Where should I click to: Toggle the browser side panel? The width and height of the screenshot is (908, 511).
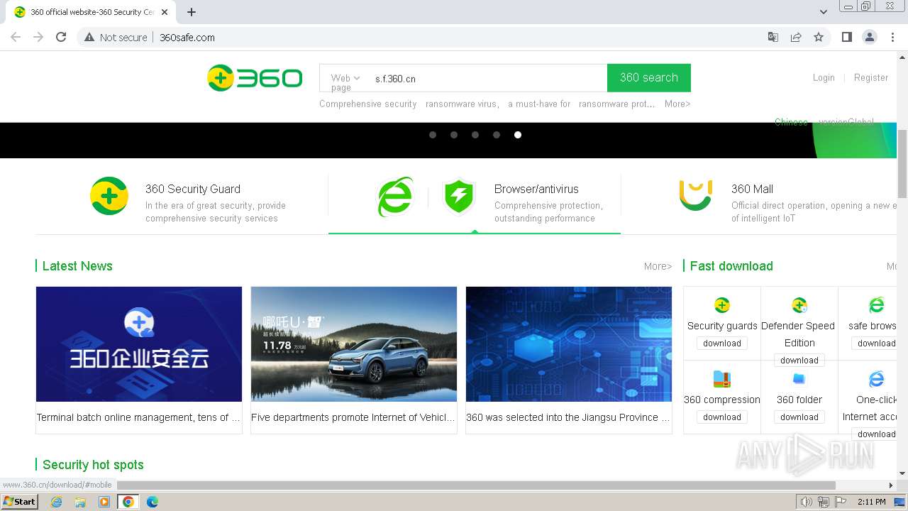pyautogui.click(x=846, y=37)
